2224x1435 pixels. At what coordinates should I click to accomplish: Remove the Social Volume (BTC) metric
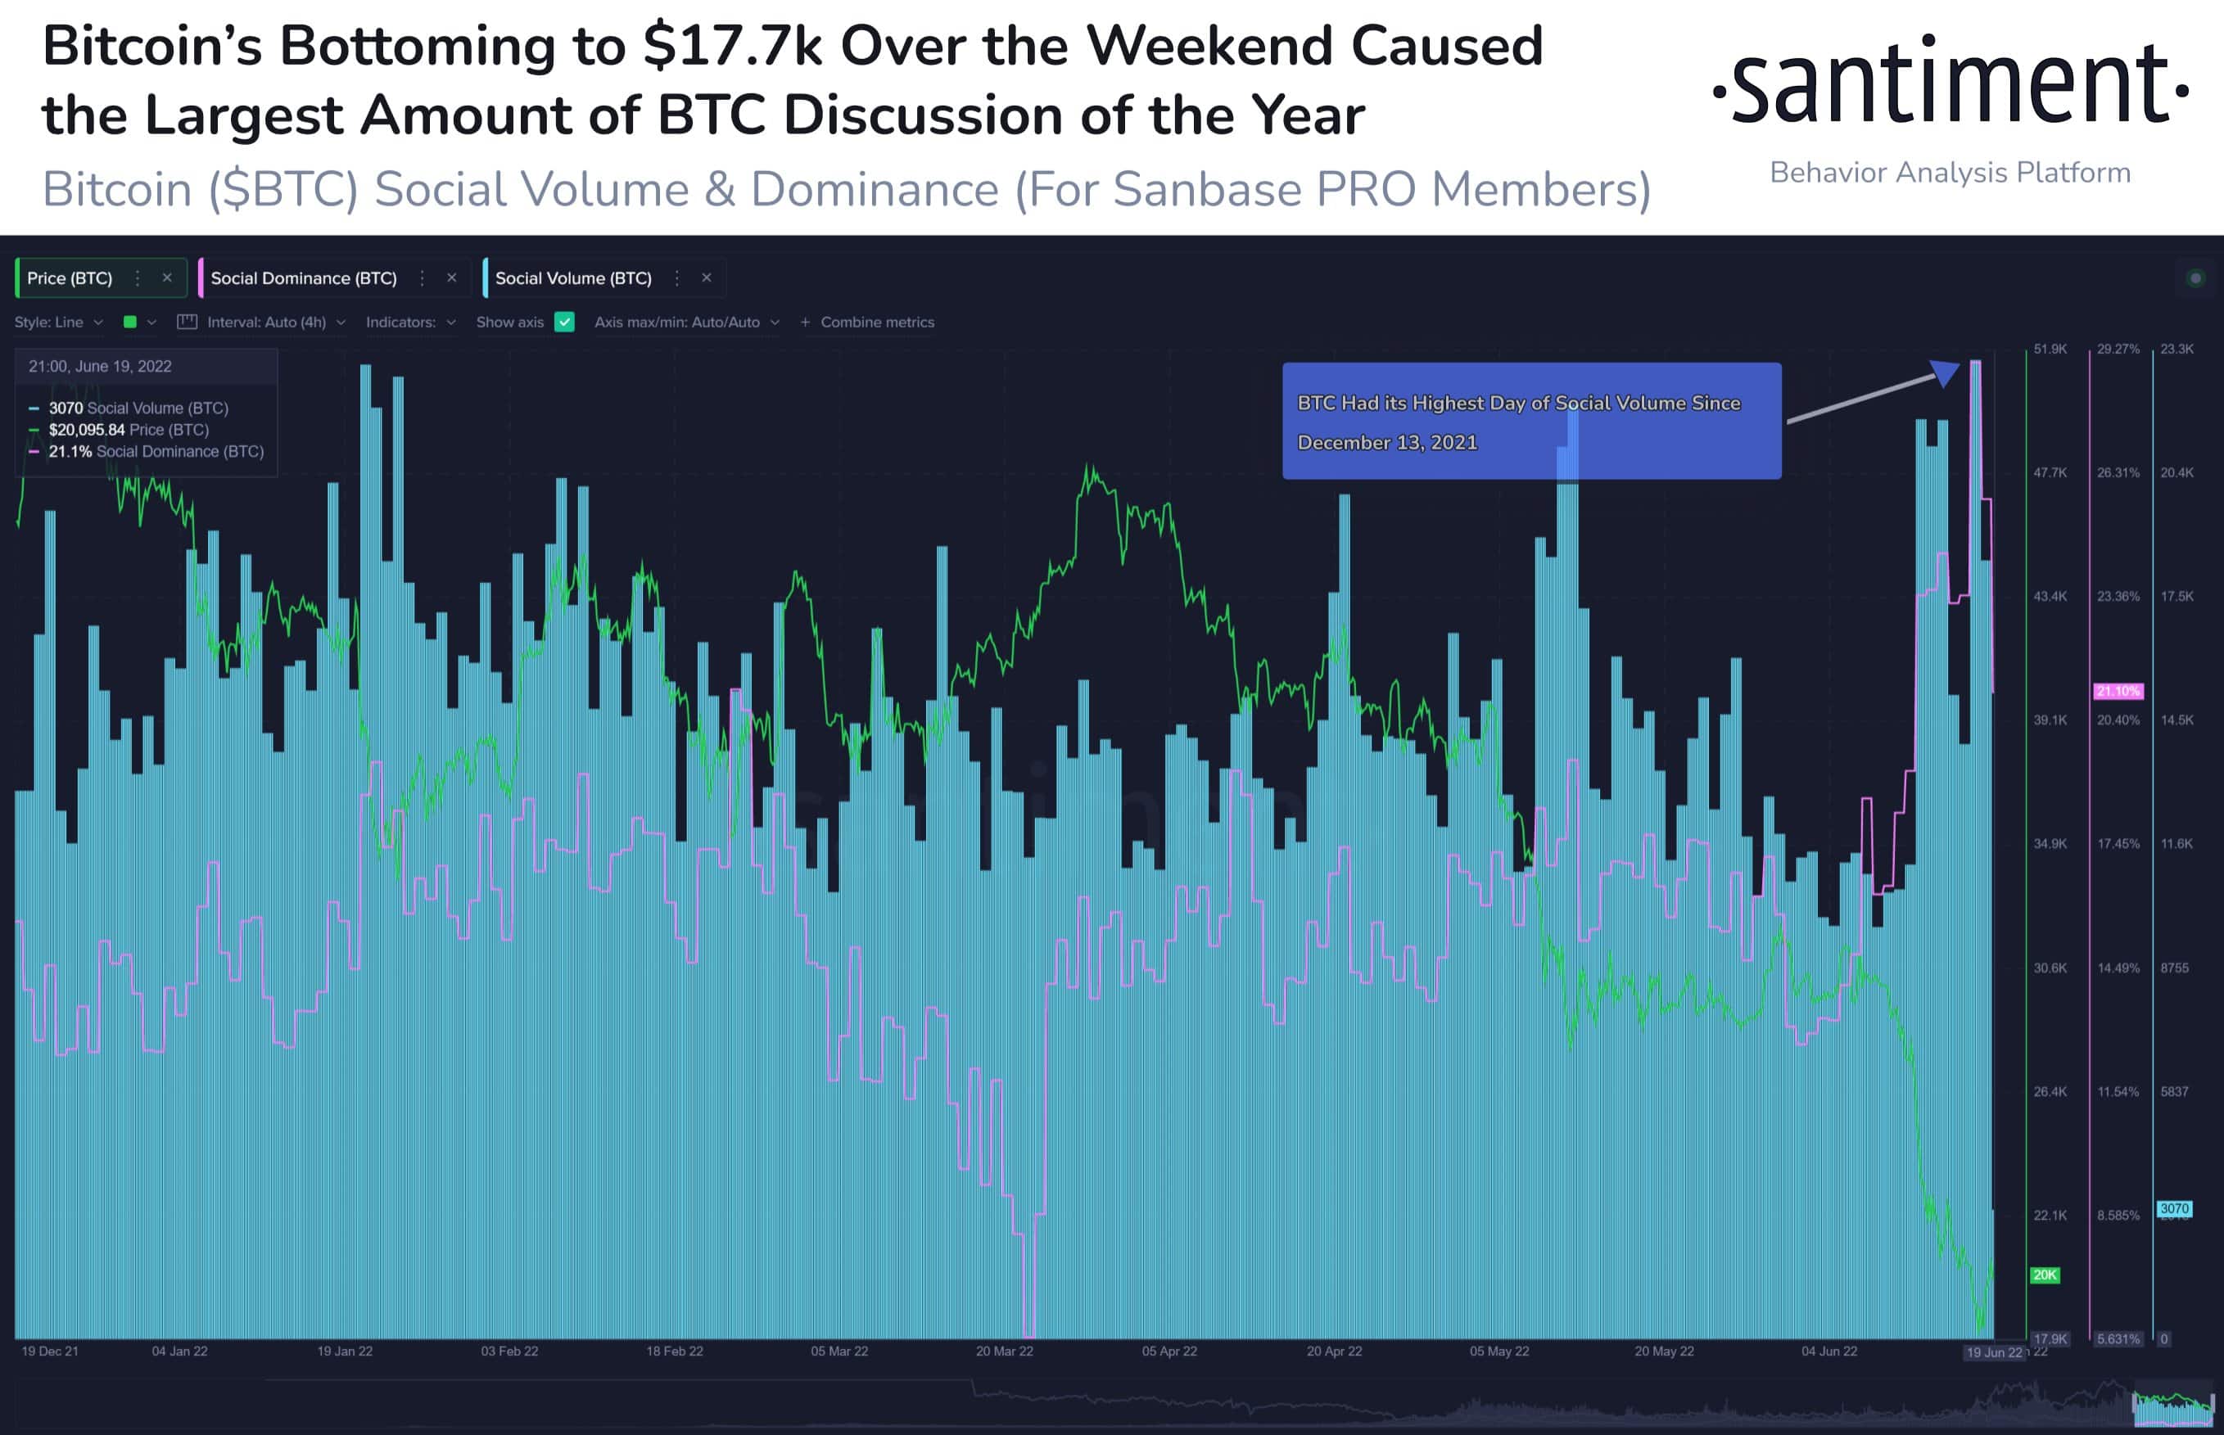click(707, 278)
